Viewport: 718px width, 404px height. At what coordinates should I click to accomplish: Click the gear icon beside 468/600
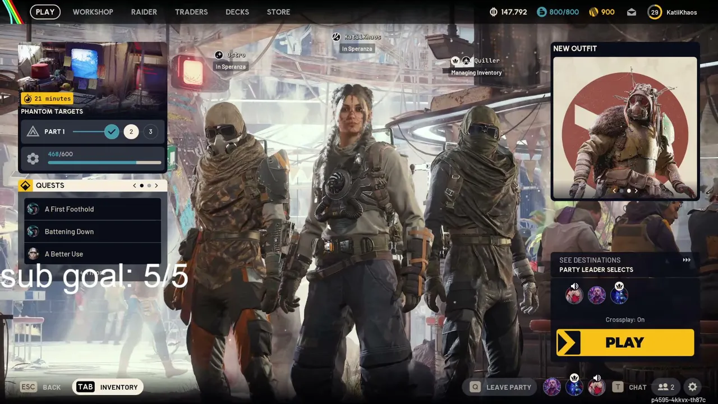[x=33, y=159]
